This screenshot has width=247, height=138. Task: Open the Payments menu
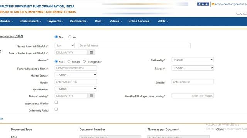(x=56, y=21)
